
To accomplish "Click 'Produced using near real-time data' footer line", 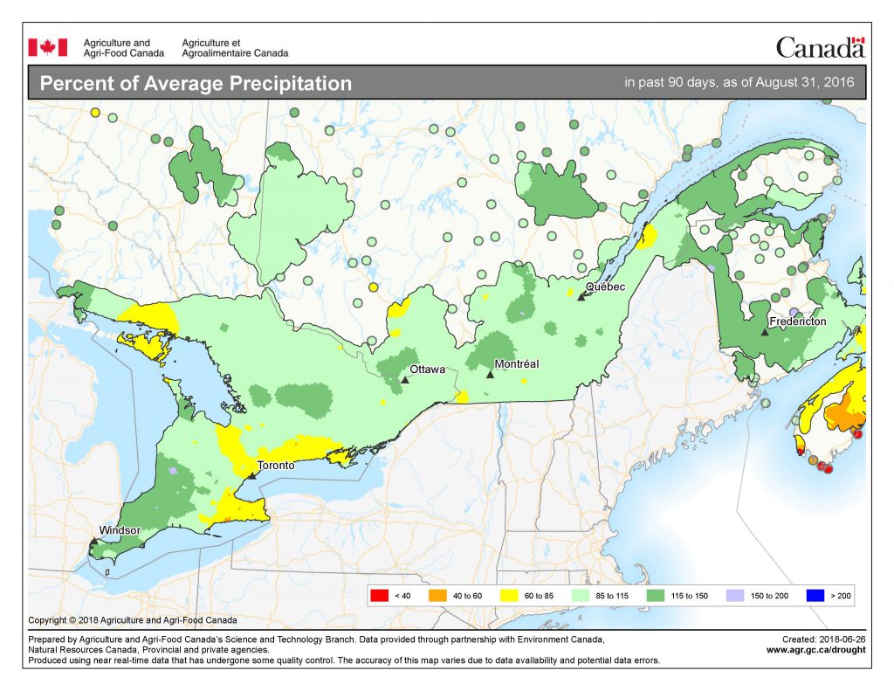I will click(344, 660).
